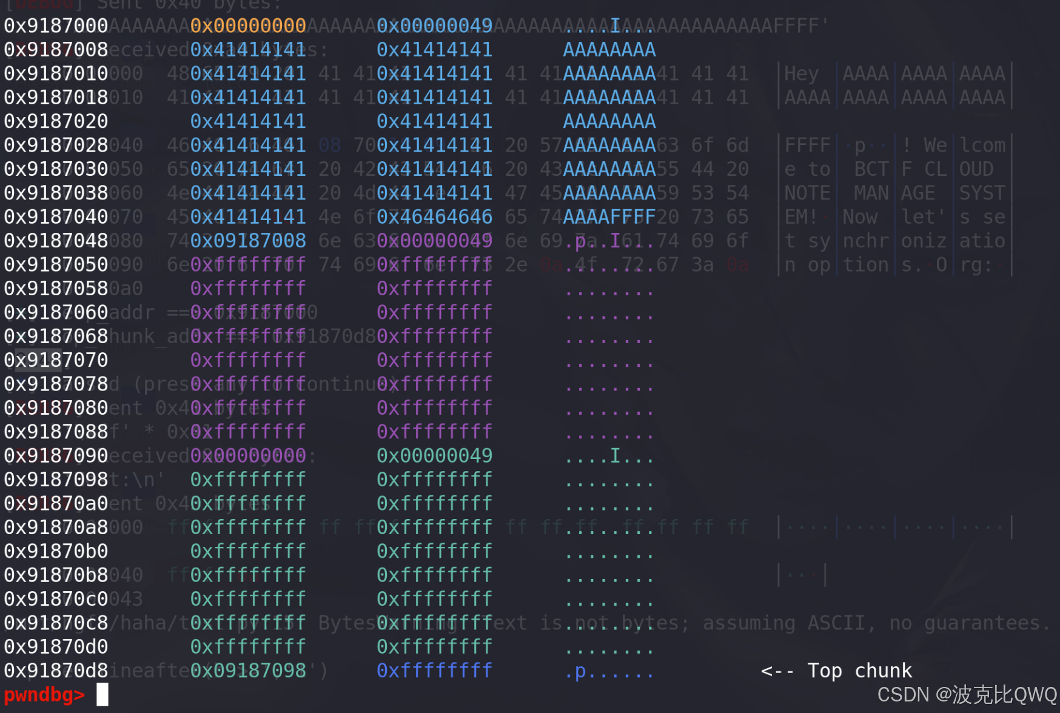Select pointer 0x09187008 in row 0x9187048
The width and height of the screenshot is (1060, 713).
click(x=248, y=241)
